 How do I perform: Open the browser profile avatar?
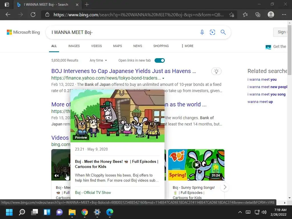point(271,15)
